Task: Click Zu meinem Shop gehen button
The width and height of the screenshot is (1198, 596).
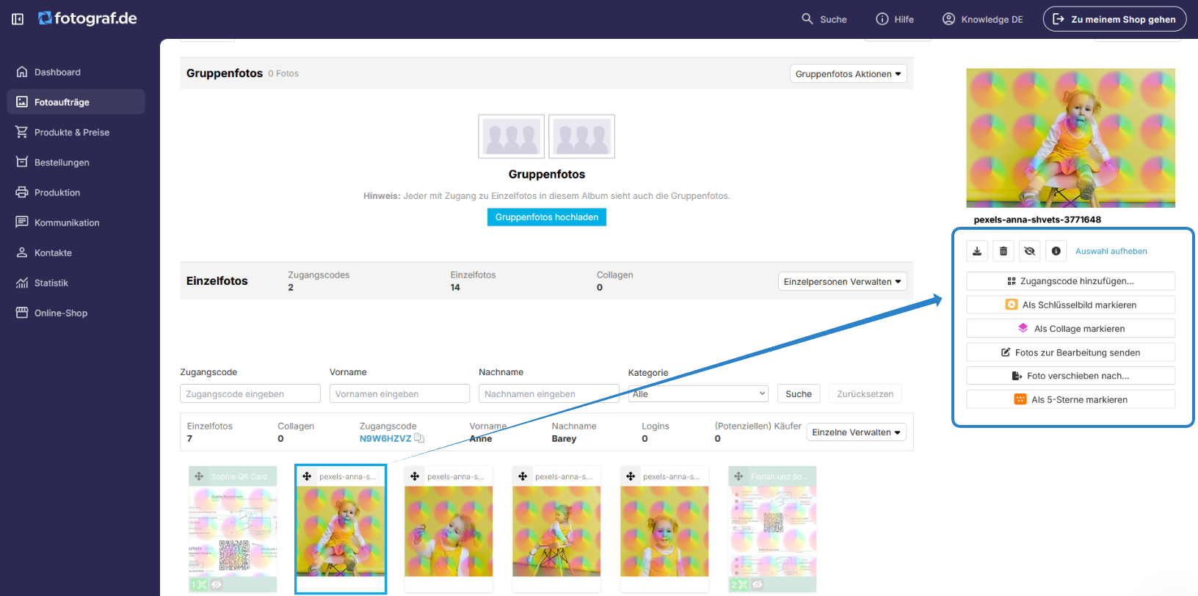Action: (1114, 19)
